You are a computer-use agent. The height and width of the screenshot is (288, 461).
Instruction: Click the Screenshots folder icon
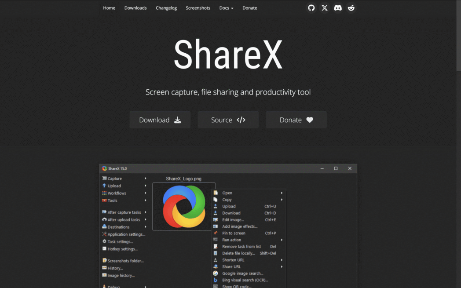tap(104, 261)
